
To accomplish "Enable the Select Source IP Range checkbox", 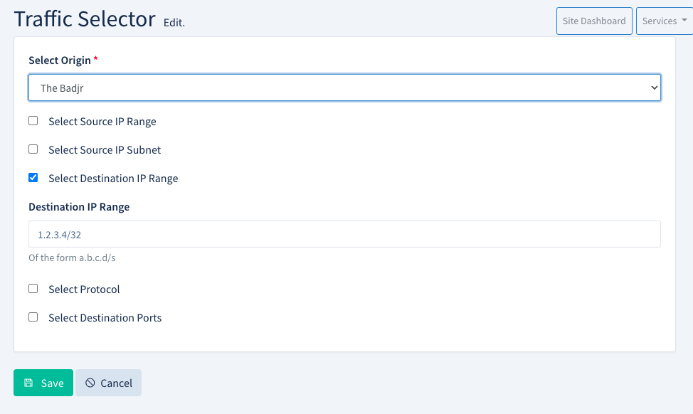I will [33, 121].
